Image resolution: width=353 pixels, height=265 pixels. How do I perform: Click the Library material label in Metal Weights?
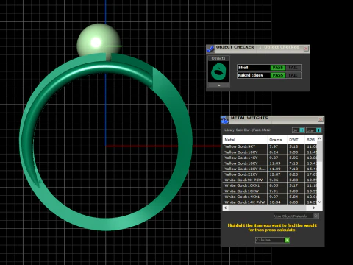(x=247, y=130)
